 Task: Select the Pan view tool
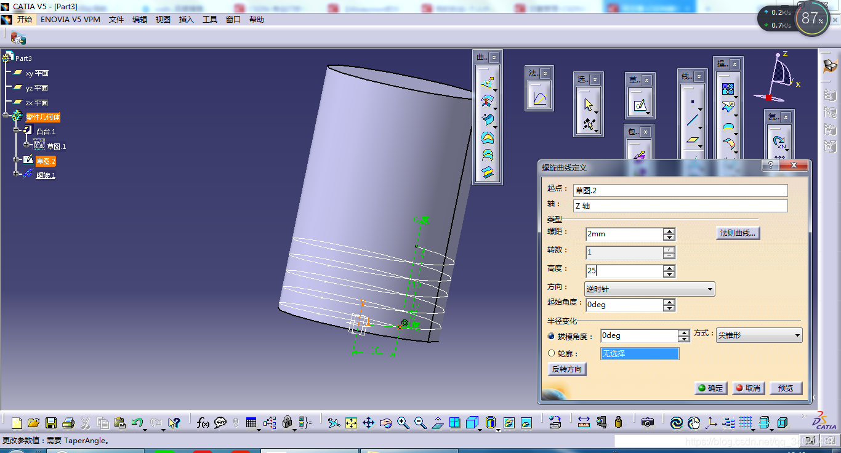tap(368, 423)
